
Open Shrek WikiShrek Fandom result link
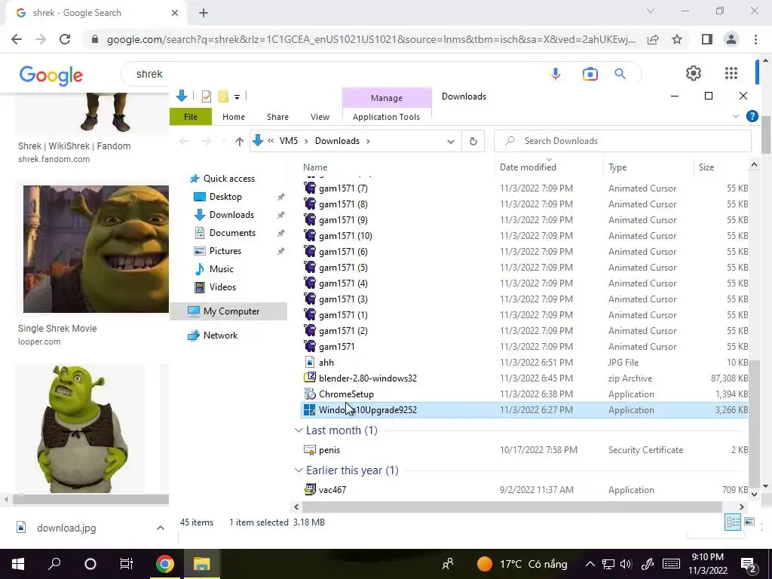[75, 146]
